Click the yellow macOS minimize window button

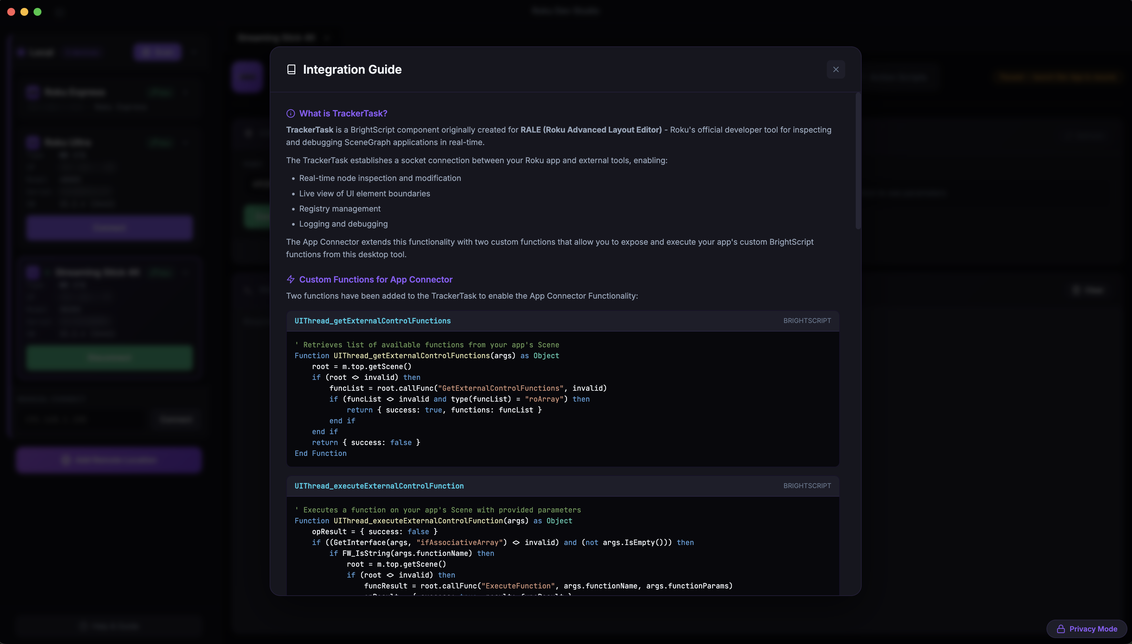point(24,12)
